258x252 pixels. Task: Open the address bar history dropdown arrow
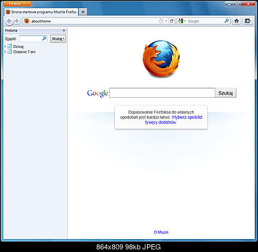tap(166, 21)
